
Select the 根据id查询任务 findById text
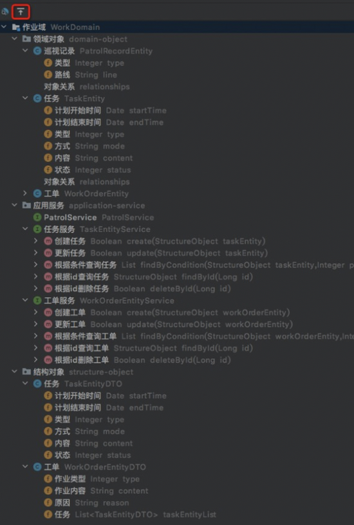click(x=154, y=277)
